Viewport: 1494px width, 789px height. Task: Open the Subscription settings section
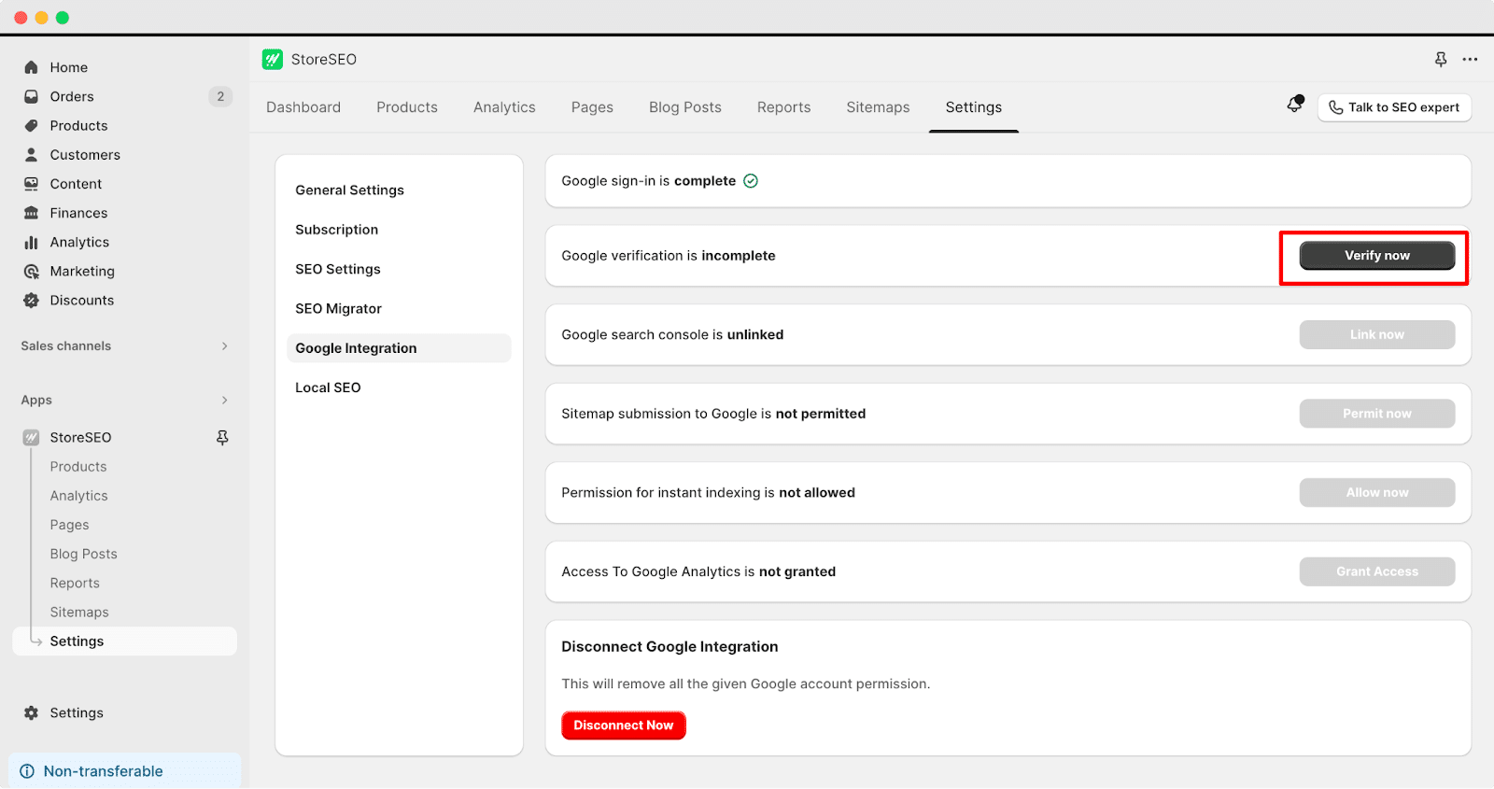[x=399, y=230]
